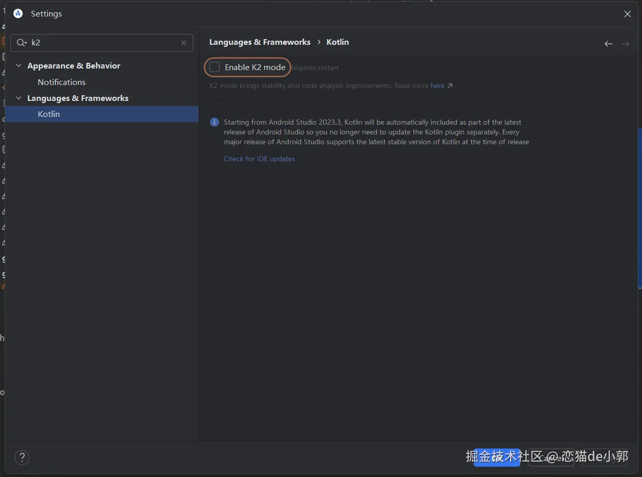Enable the K2 mode checkbox

(215, 67)
